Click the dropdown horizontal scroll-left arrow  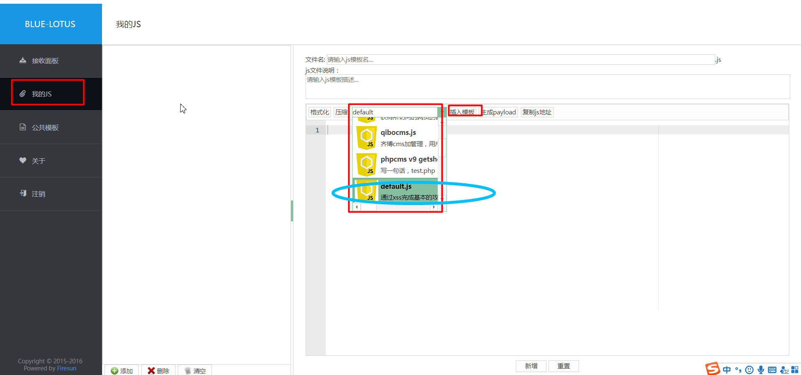click(x=357, y=207)
